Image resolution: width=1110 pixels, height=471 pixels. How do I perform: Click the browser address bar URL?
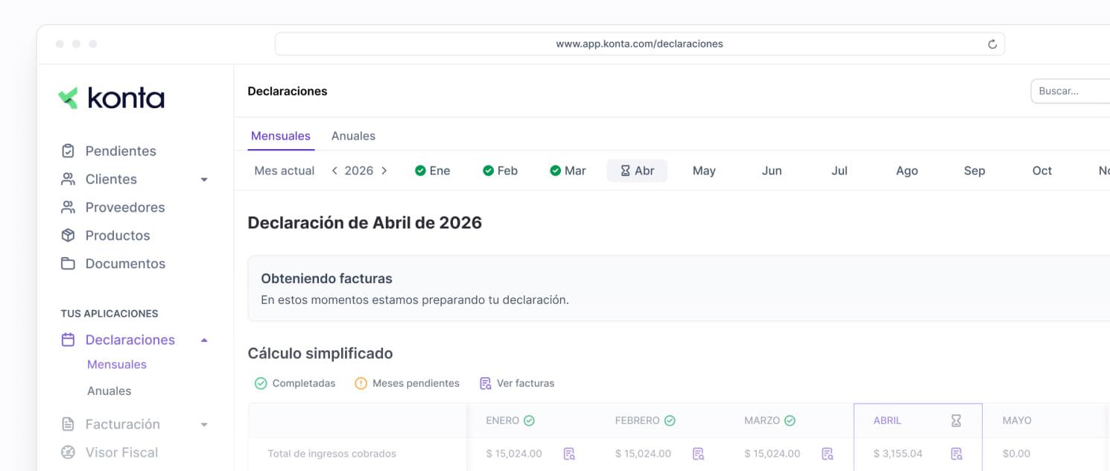pos(639,44)
